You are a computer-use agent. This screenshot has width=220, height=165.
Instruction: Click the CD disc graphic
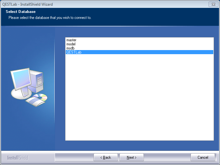point(41,97)
